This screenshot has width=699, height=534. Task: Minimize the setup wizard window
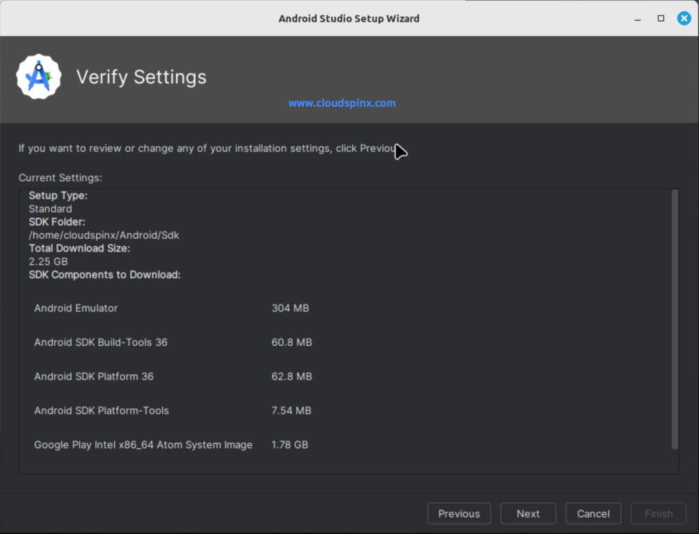(636, 18)
